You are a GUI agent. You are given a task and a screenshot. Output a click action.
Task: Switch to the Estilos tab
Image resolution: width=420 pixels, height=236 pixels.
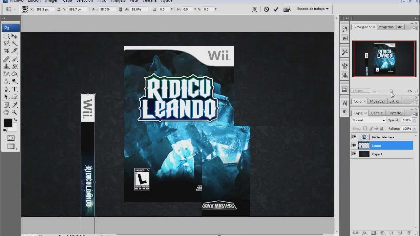pyautogui.click(x=394, y=101)
